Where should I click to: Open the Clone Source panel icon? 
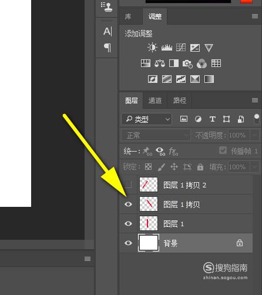[107, 6]
